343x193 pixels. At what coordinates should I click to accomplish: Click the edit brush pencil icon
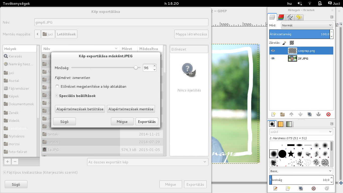[275, 188]
